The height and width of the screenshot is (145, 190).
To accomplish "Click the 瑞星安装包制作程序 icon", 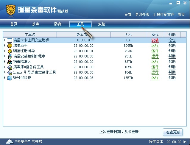I will click(10, 56).
